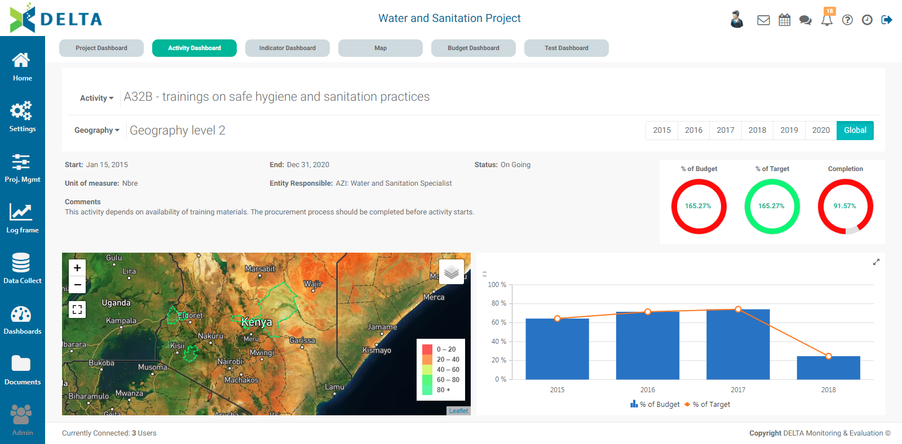Click the Completion 91.57% gauge
Screen dimensions: 902x444
[845, 207]
